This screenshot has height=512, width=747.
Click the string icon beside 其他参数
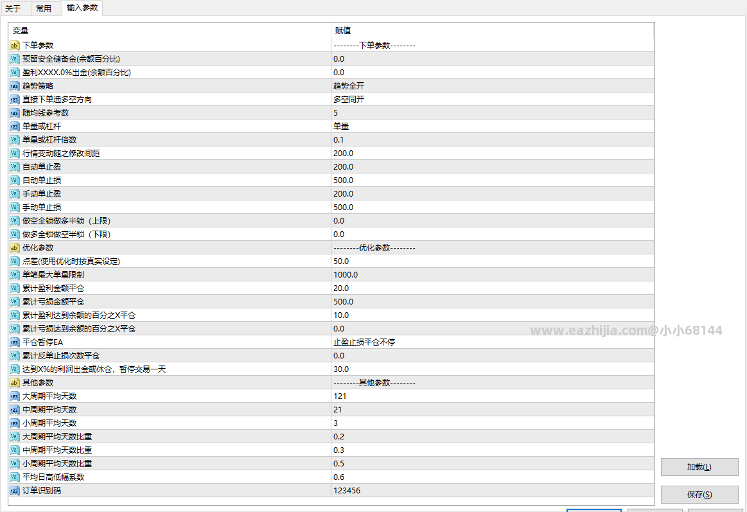[14, 383]
